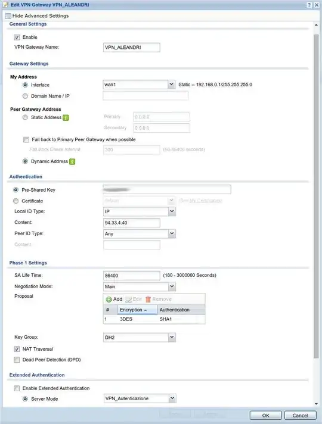This screenshot has width=322, height=424.
Task: Open the wan1 interface dropdown
Action: (171, 85)
